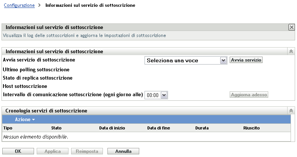297x157 pixels.
Task: Close the subscription info description panel
Action: (x=291, y=28)
